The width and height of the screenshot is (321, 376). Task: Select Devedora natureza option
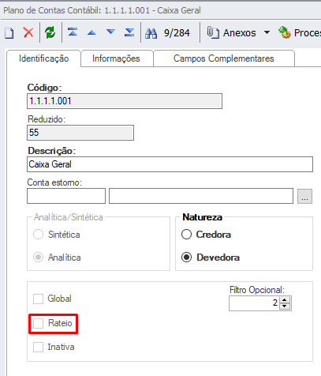tap(186, 258)
